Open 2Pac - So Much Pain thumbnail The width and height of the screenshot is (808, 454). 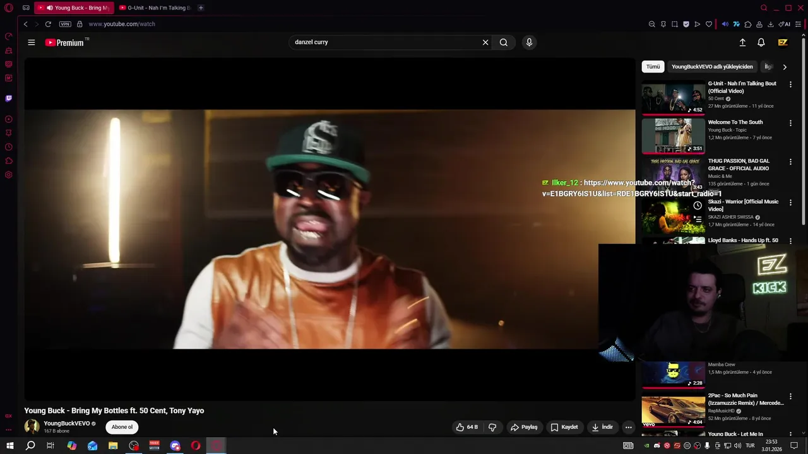(674, 410)
